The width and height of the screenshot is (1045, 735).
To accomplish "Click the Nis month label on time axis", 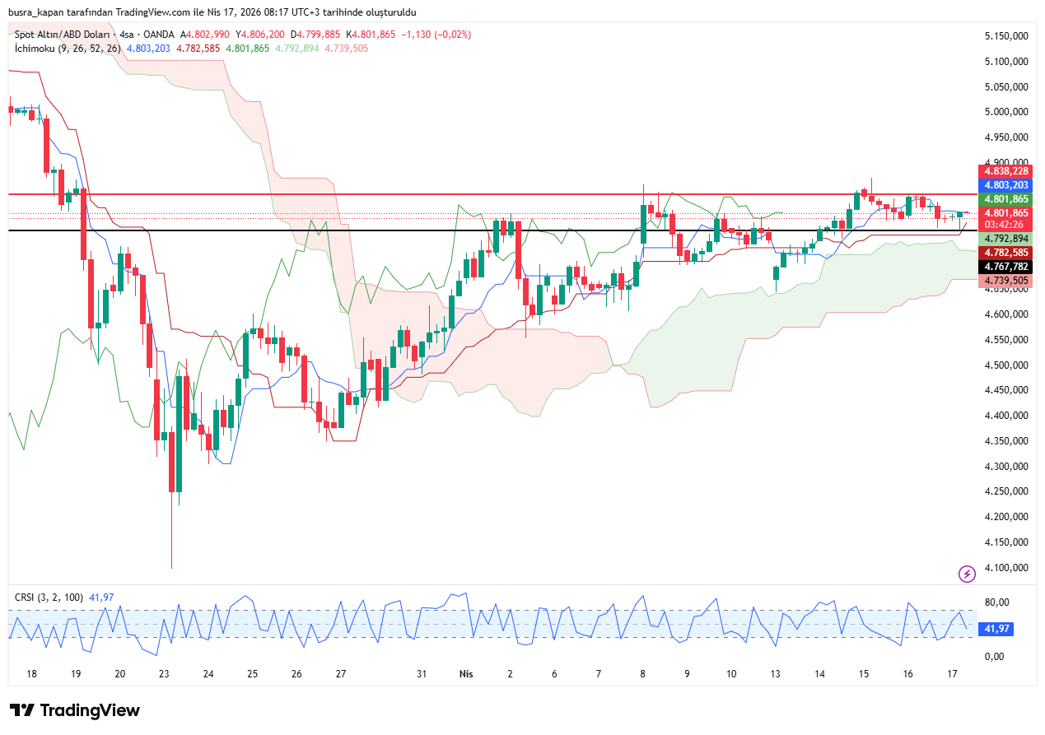I will 466,673.
